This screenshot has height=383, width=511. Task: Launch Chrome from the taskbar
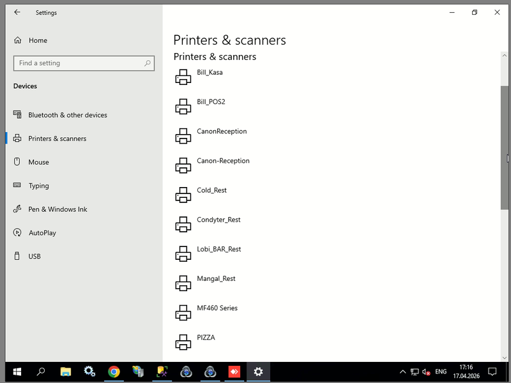click(x=114, y=372)
